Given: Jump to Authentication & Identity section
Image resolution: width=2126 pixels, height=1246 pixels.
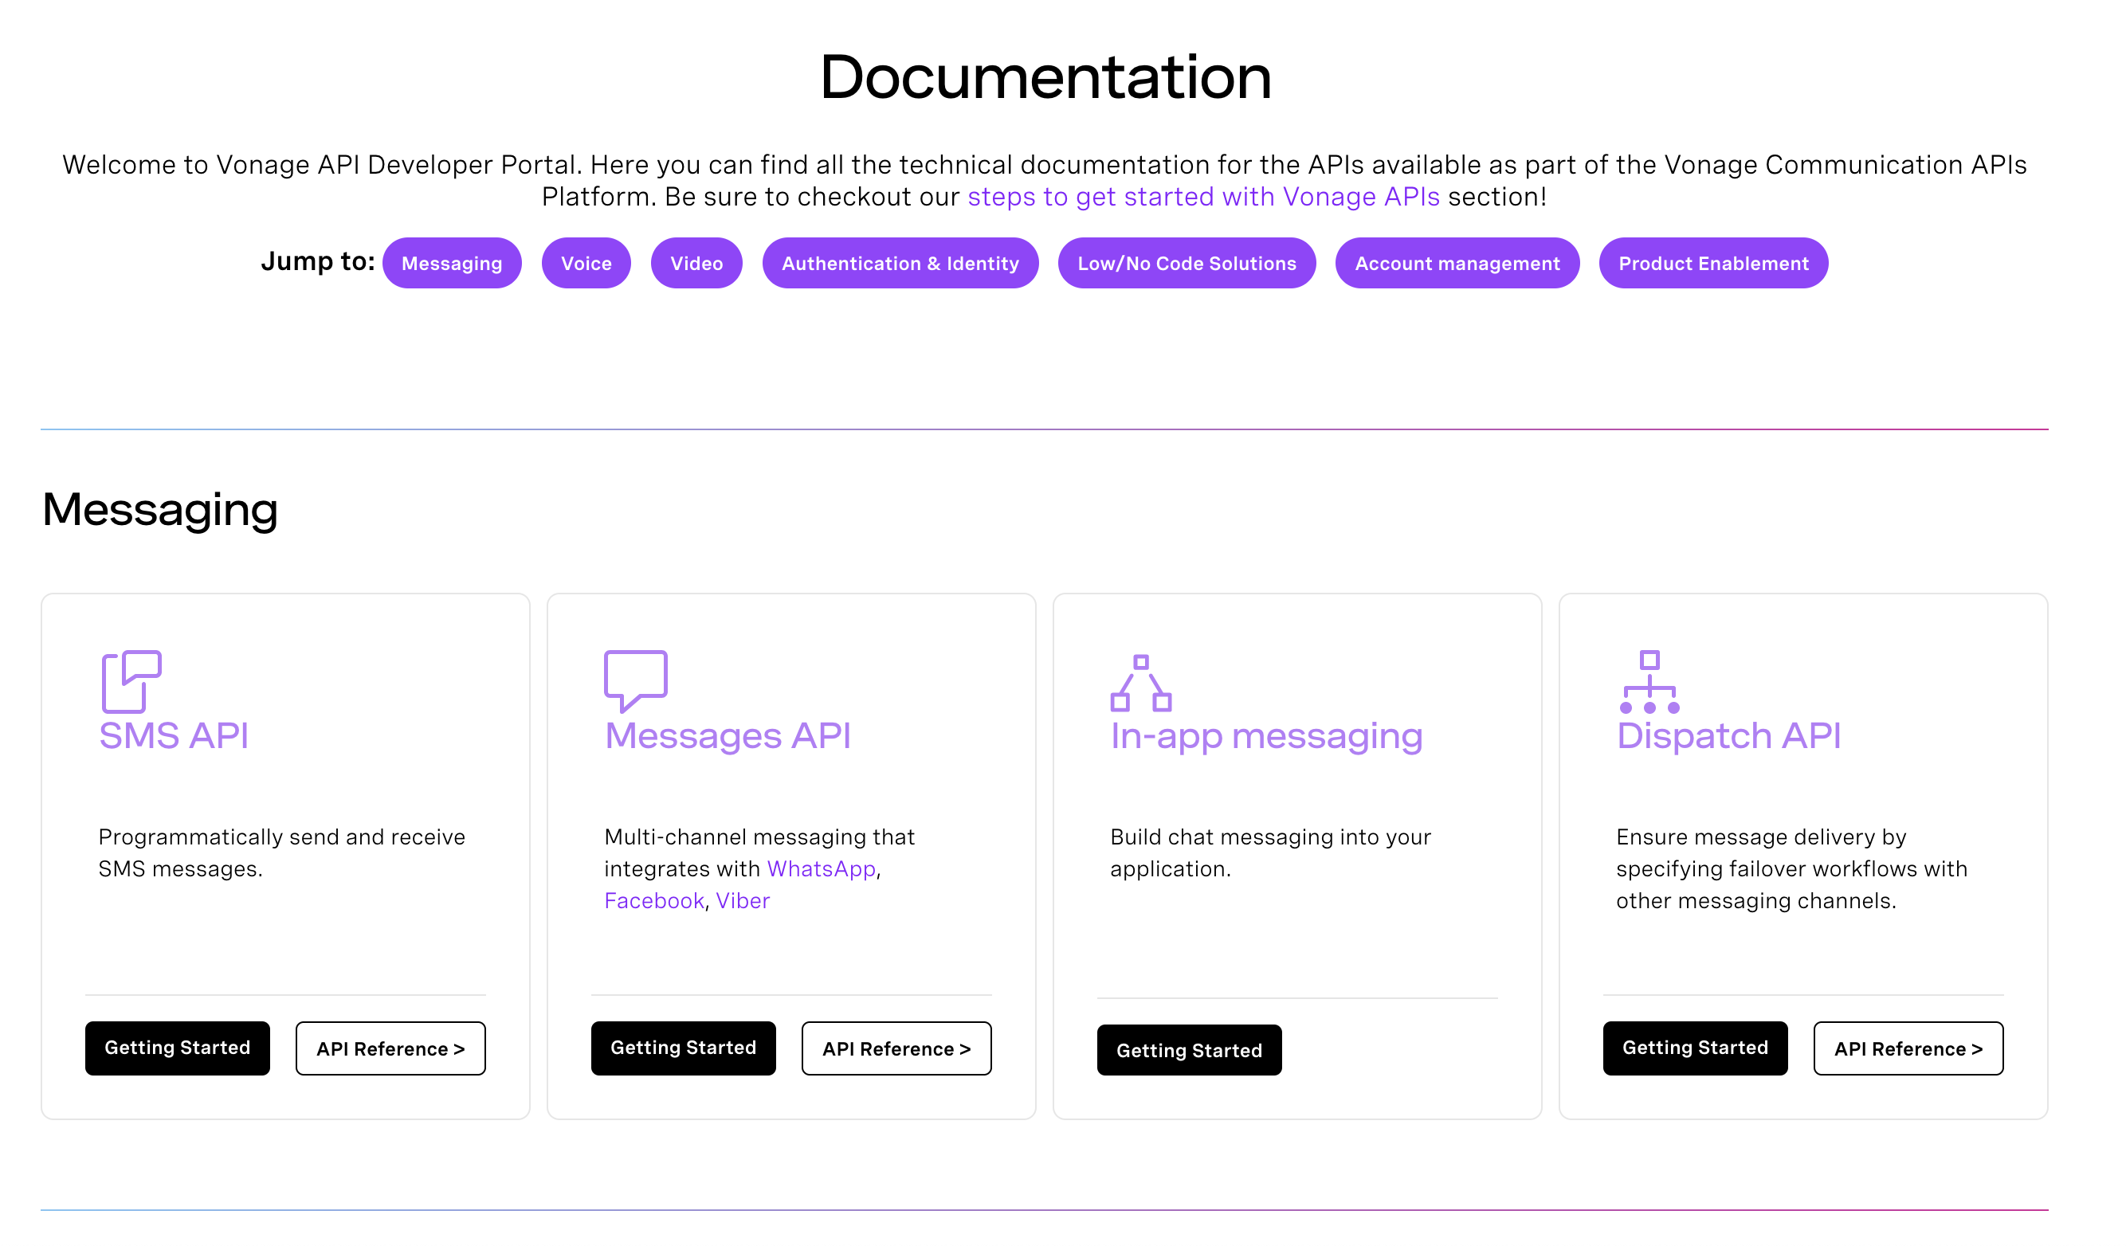Looking at the screenshot, I should [901, 263].
